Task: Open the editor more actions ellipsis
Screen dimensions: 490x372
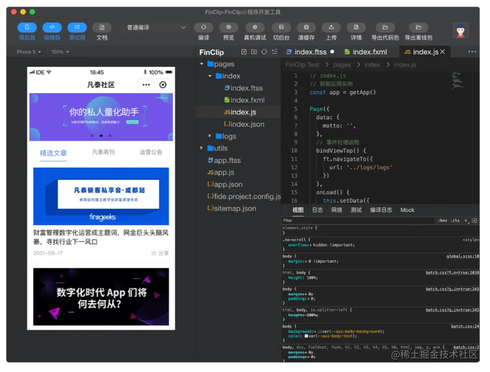Action: pos(472,52)
